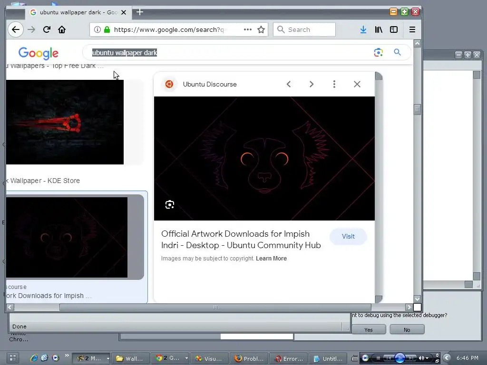Toggle the sidebar view icon

pos(394,29)
